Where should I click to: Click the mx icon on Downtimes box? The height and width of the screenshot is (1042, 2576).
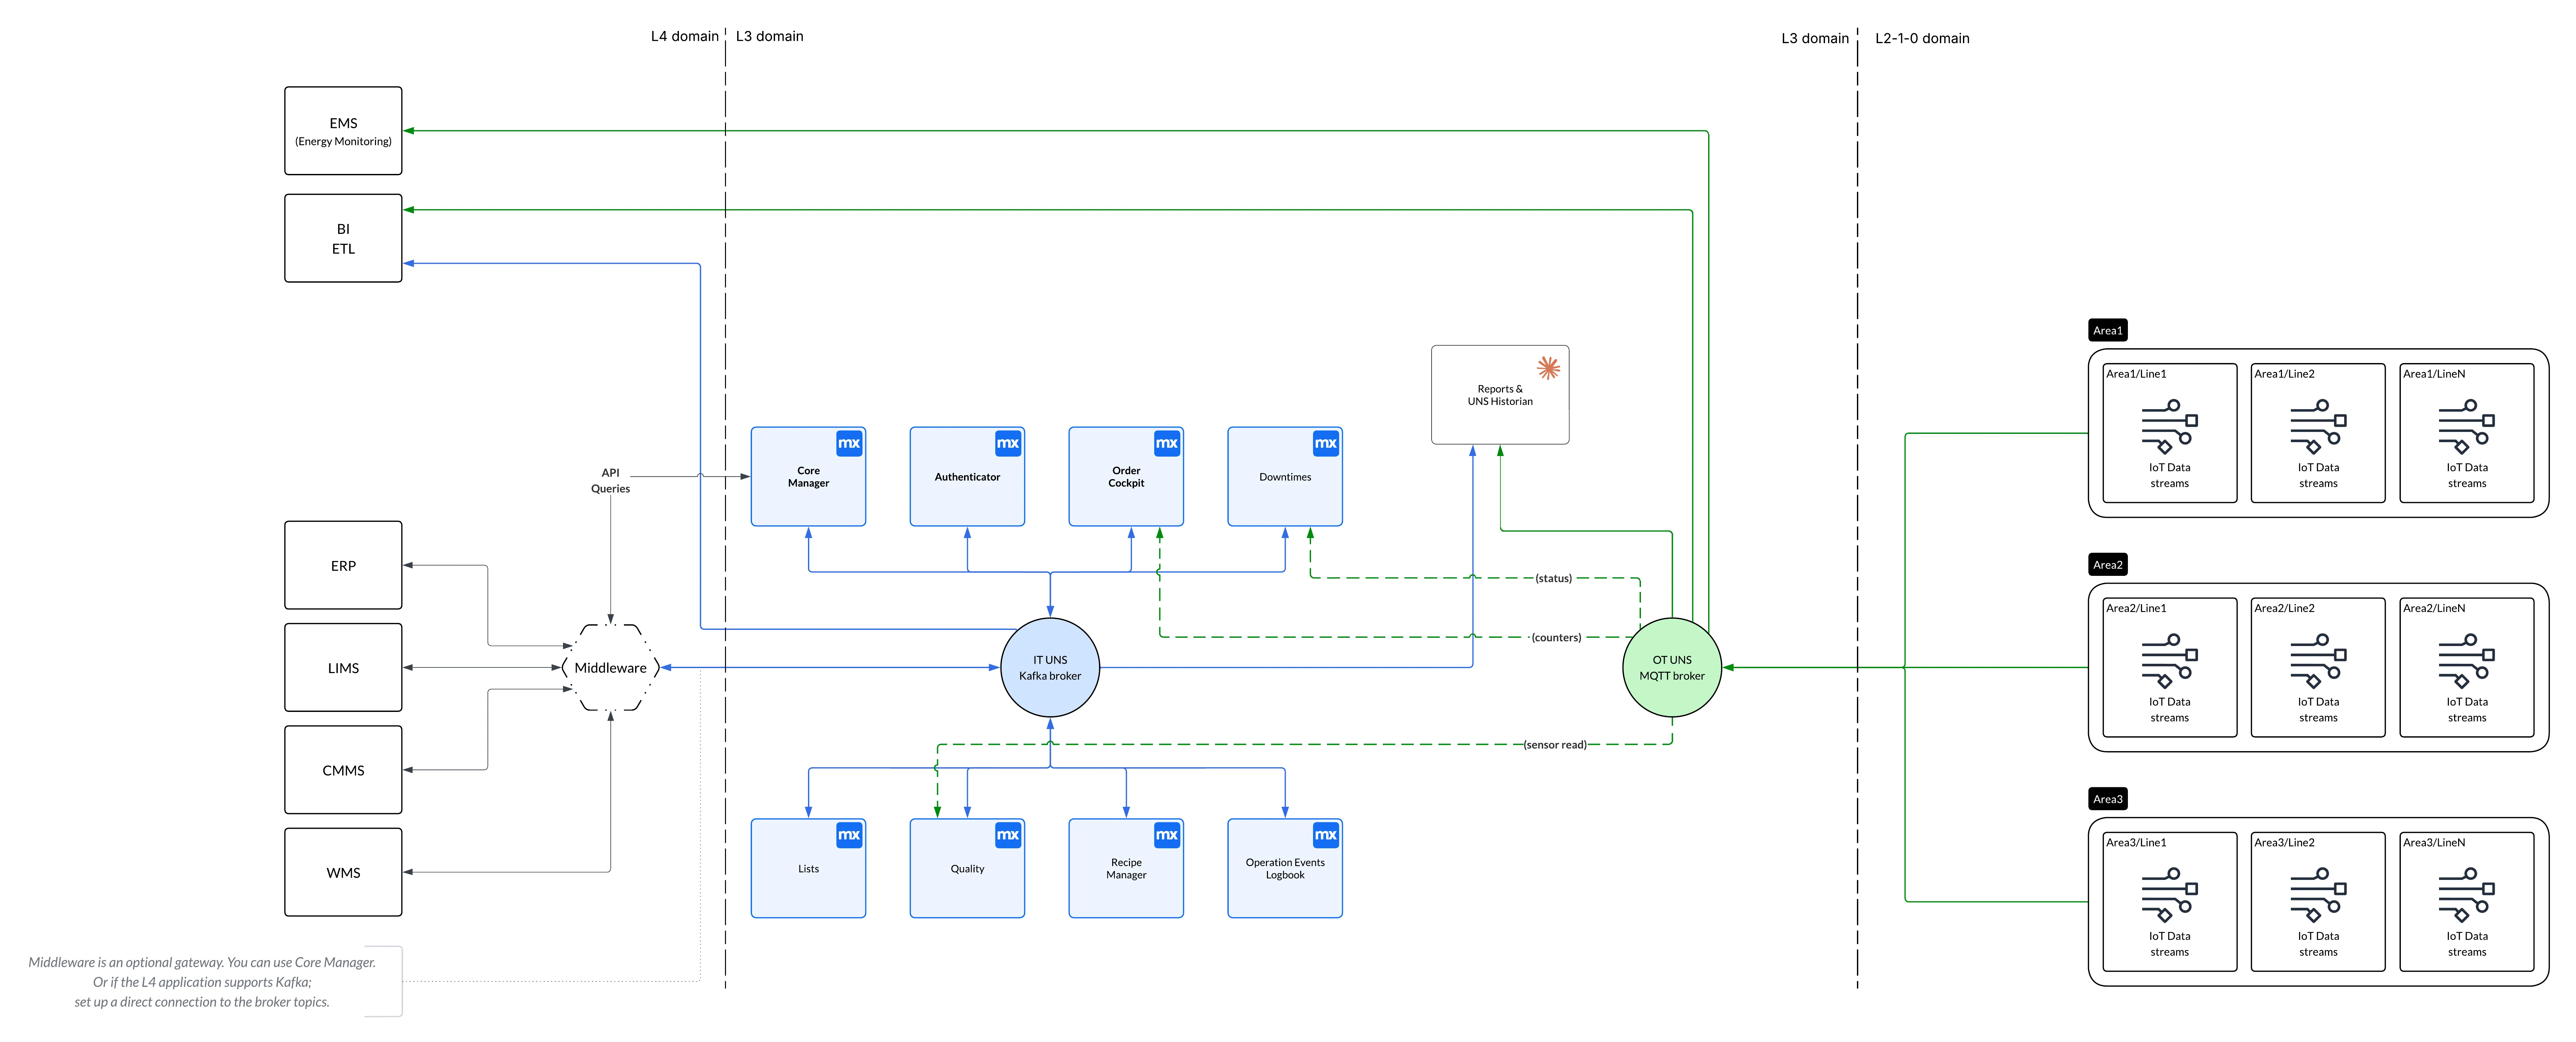tap(1326, 443)
